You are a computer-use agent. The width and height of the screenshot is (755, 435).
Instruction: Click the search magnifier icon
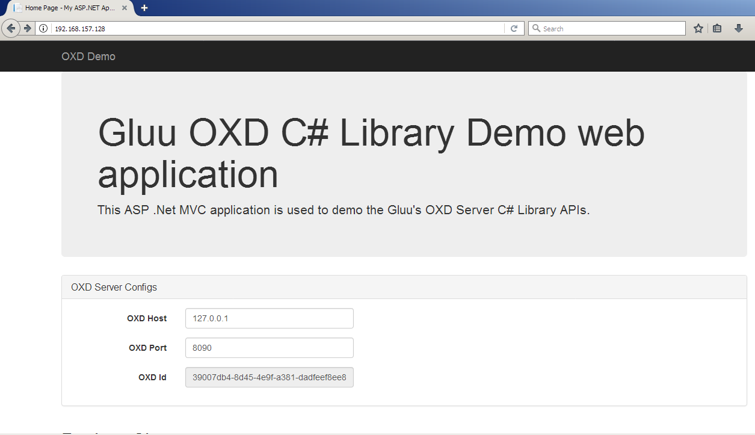(x=536, y=28)
